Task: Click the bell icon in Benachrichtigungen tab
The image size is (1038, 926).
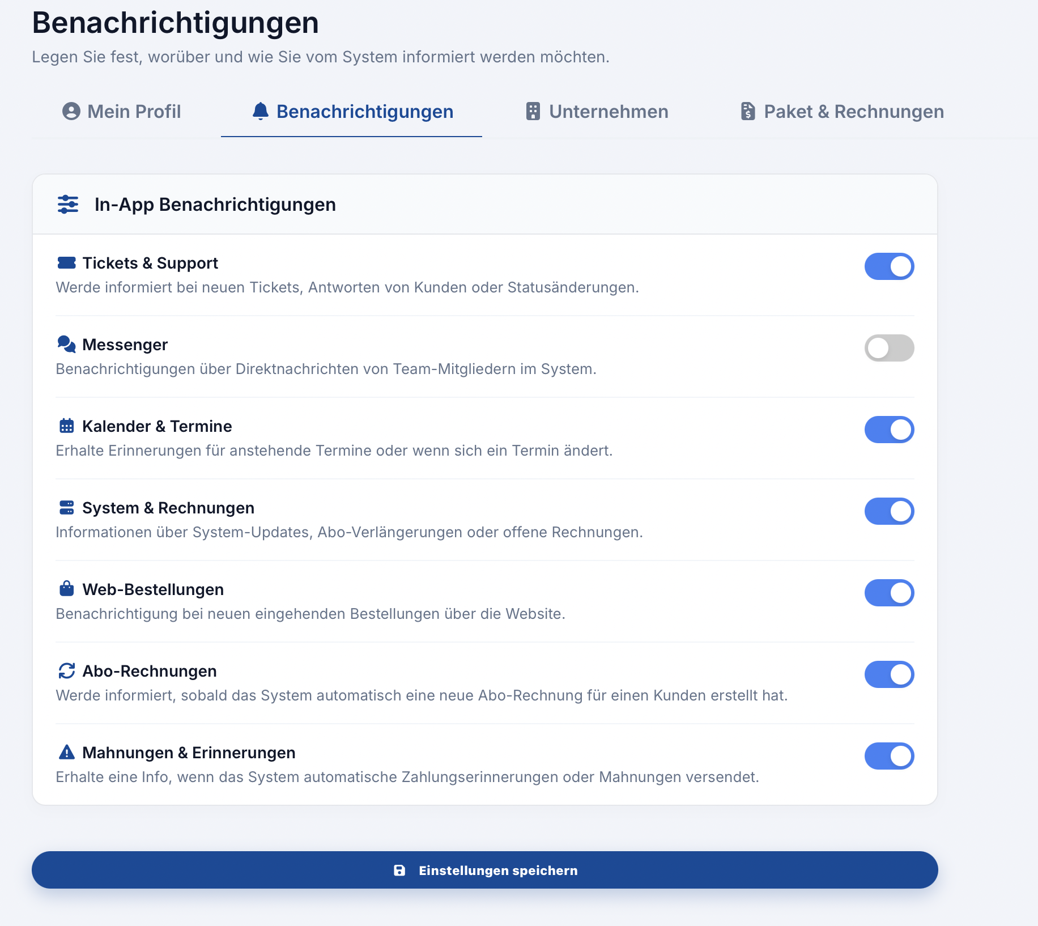Action: coord(260,111)
